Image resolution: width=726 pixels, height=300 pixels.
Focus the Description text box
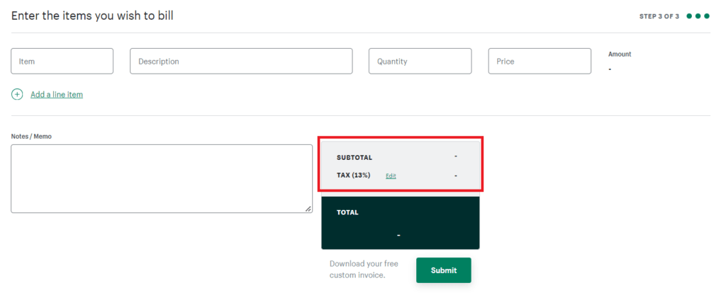pyautogui.click(x=241, y=62)
